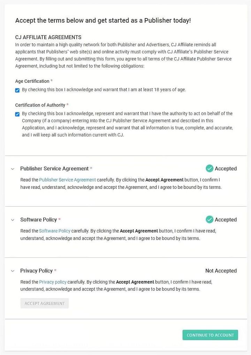Select the Publisher Service Agreement section heading
This screenshot has height=355, width=251.
click(54, 169)
